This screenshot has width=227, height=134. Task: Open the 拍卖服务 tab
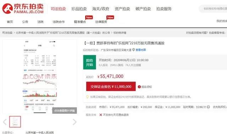point(164,9)
